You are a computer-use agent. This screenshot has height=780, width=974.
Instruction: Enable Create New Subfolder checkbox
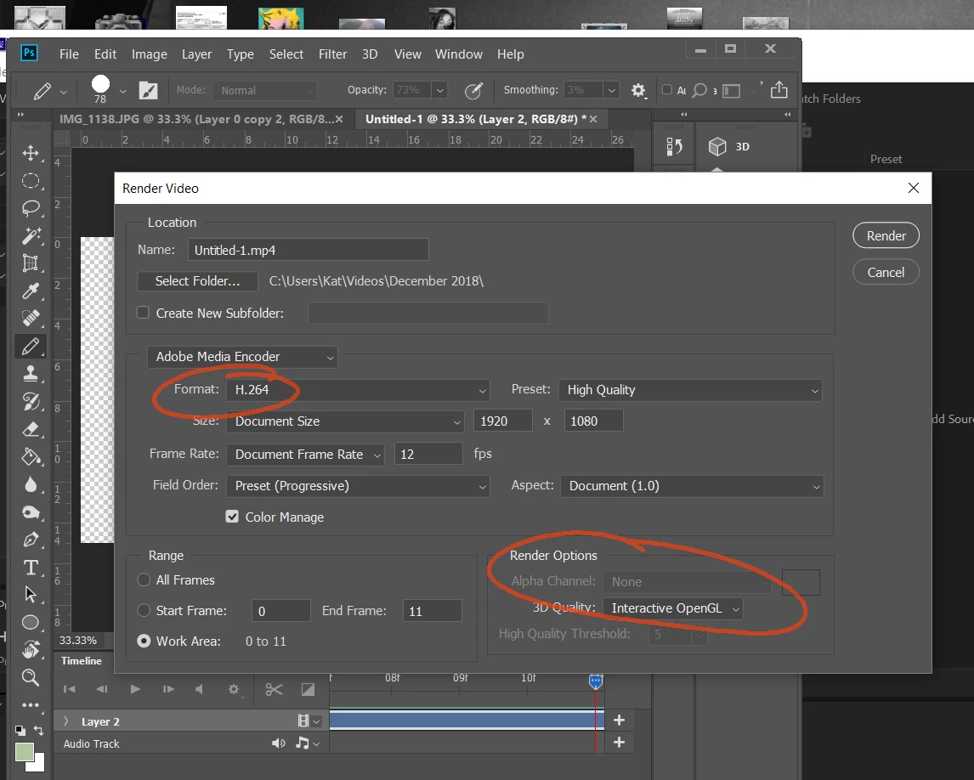coord(143,313)
